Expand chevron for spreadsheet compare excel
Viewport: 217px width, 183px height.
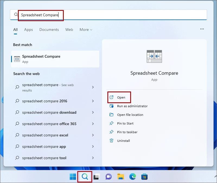click(x=93, y=135)
